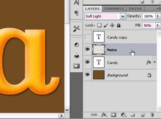Open the Layers panel options menu
The image size is (161, 119).
pos(158,9)
